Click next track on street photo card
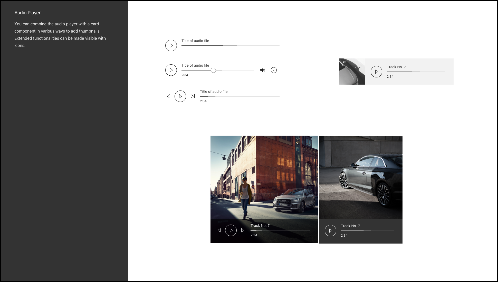Image resolution: width=498 pixels, height=282 pixels. [243, 230]
